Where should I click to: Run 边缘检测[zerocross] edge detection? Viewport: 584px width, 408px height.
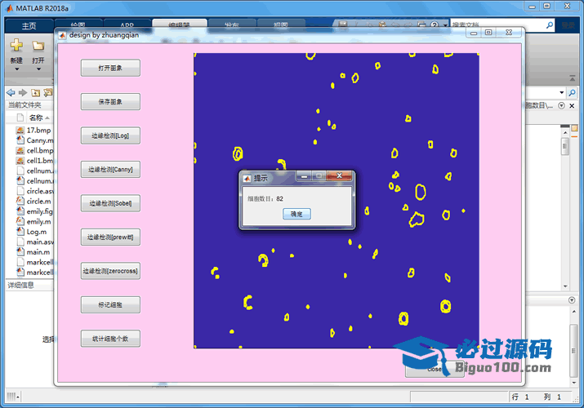tap(110, 271)
